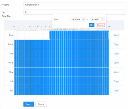The image size is (128, 109).
Task: Apply the time plan settings
Action: click(29, 104)
